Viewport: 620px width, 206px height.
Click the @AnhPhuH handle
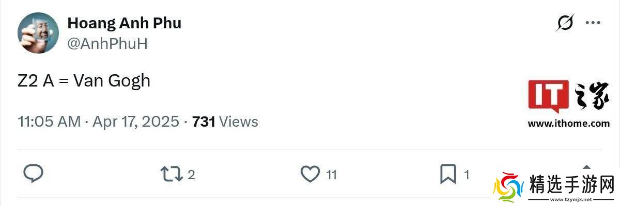tap(107, 44)
